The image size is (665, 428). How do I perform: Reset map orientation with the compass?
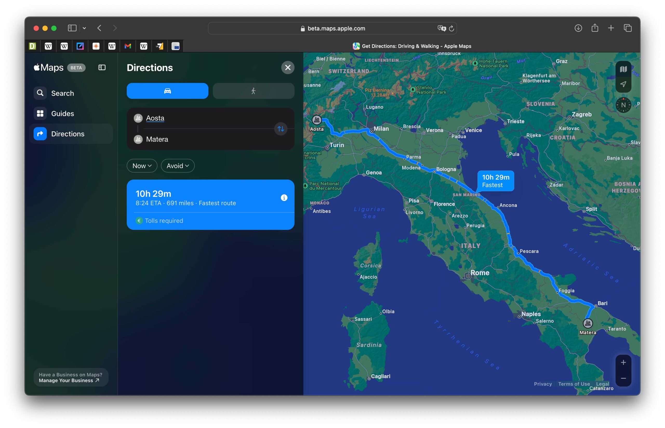tap(623, 105)
